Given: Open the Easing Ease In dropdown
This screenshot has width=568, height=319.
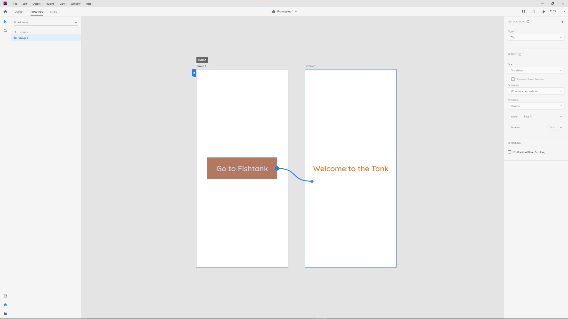Looking at the screenshot, I should tap(543, 117).
